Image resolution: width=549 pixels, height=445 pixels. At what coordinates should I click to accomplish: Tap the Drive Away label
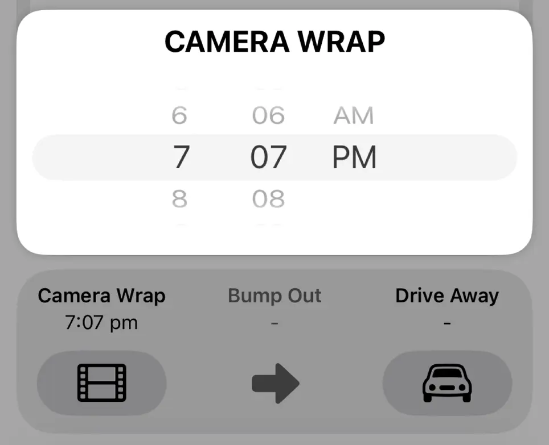click(448, 295)
